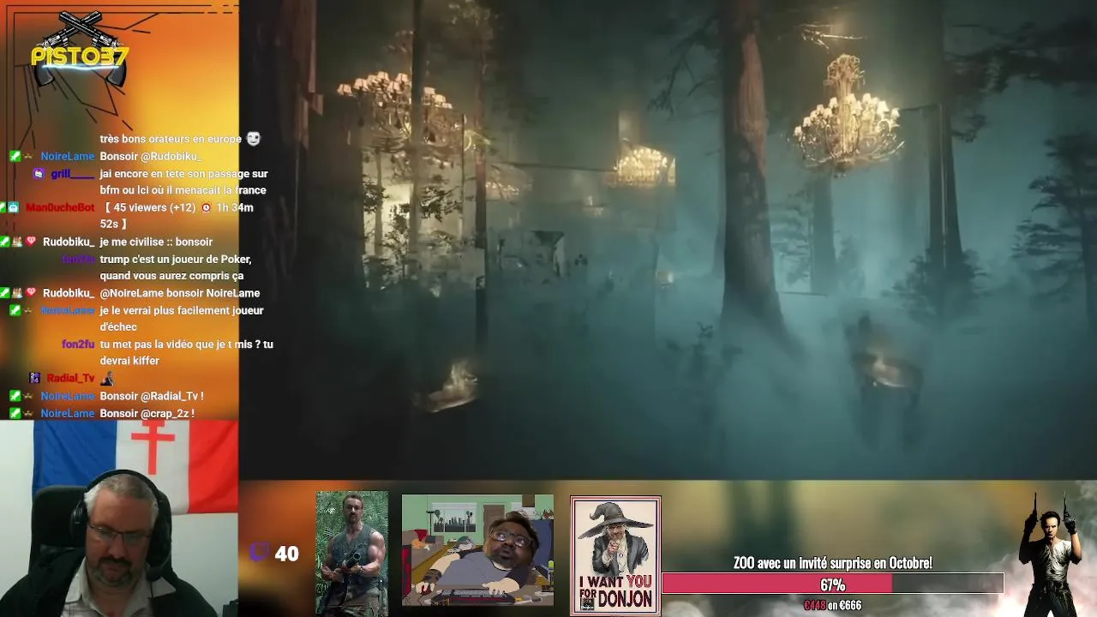Click heart badge on "je me civilise" message
Screen dimensions: 1097x617
coord(32,242)
